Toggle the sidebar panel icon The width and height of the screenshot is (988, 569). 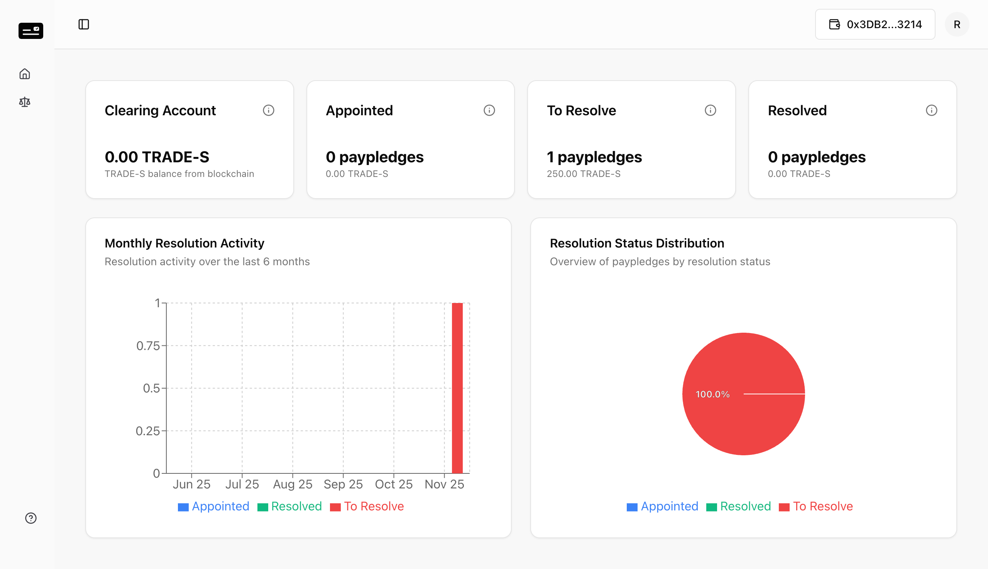click(84, 24)
